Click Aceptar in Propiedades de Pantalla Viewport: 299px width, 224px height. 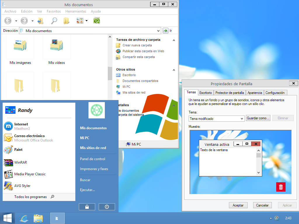238,205
